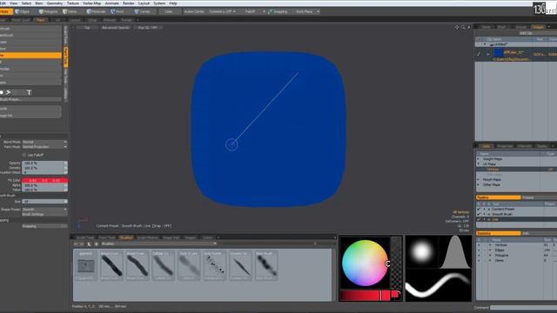This screenshot has width=557, height=313.
Task: Select the thin diagonal stroke brush preset
Action: pyautogui.click(x=240, y=265)
